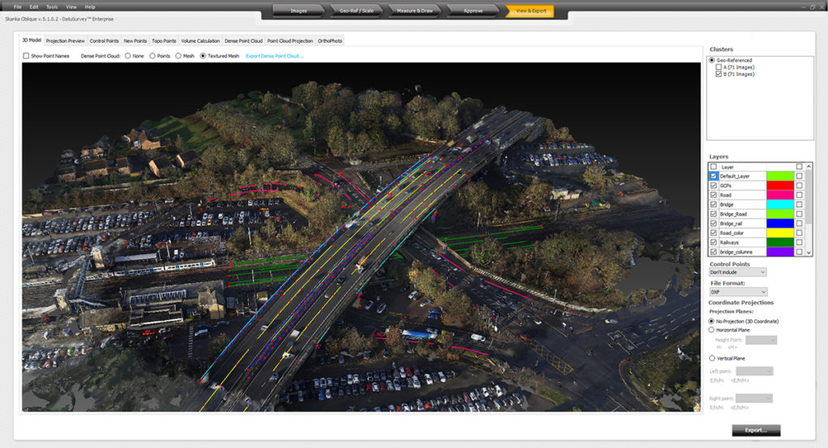Viewport: 828px width, 448px height.
Task: Uncheck the bridge_columns layer checkbox
Action: pos(713,252)
